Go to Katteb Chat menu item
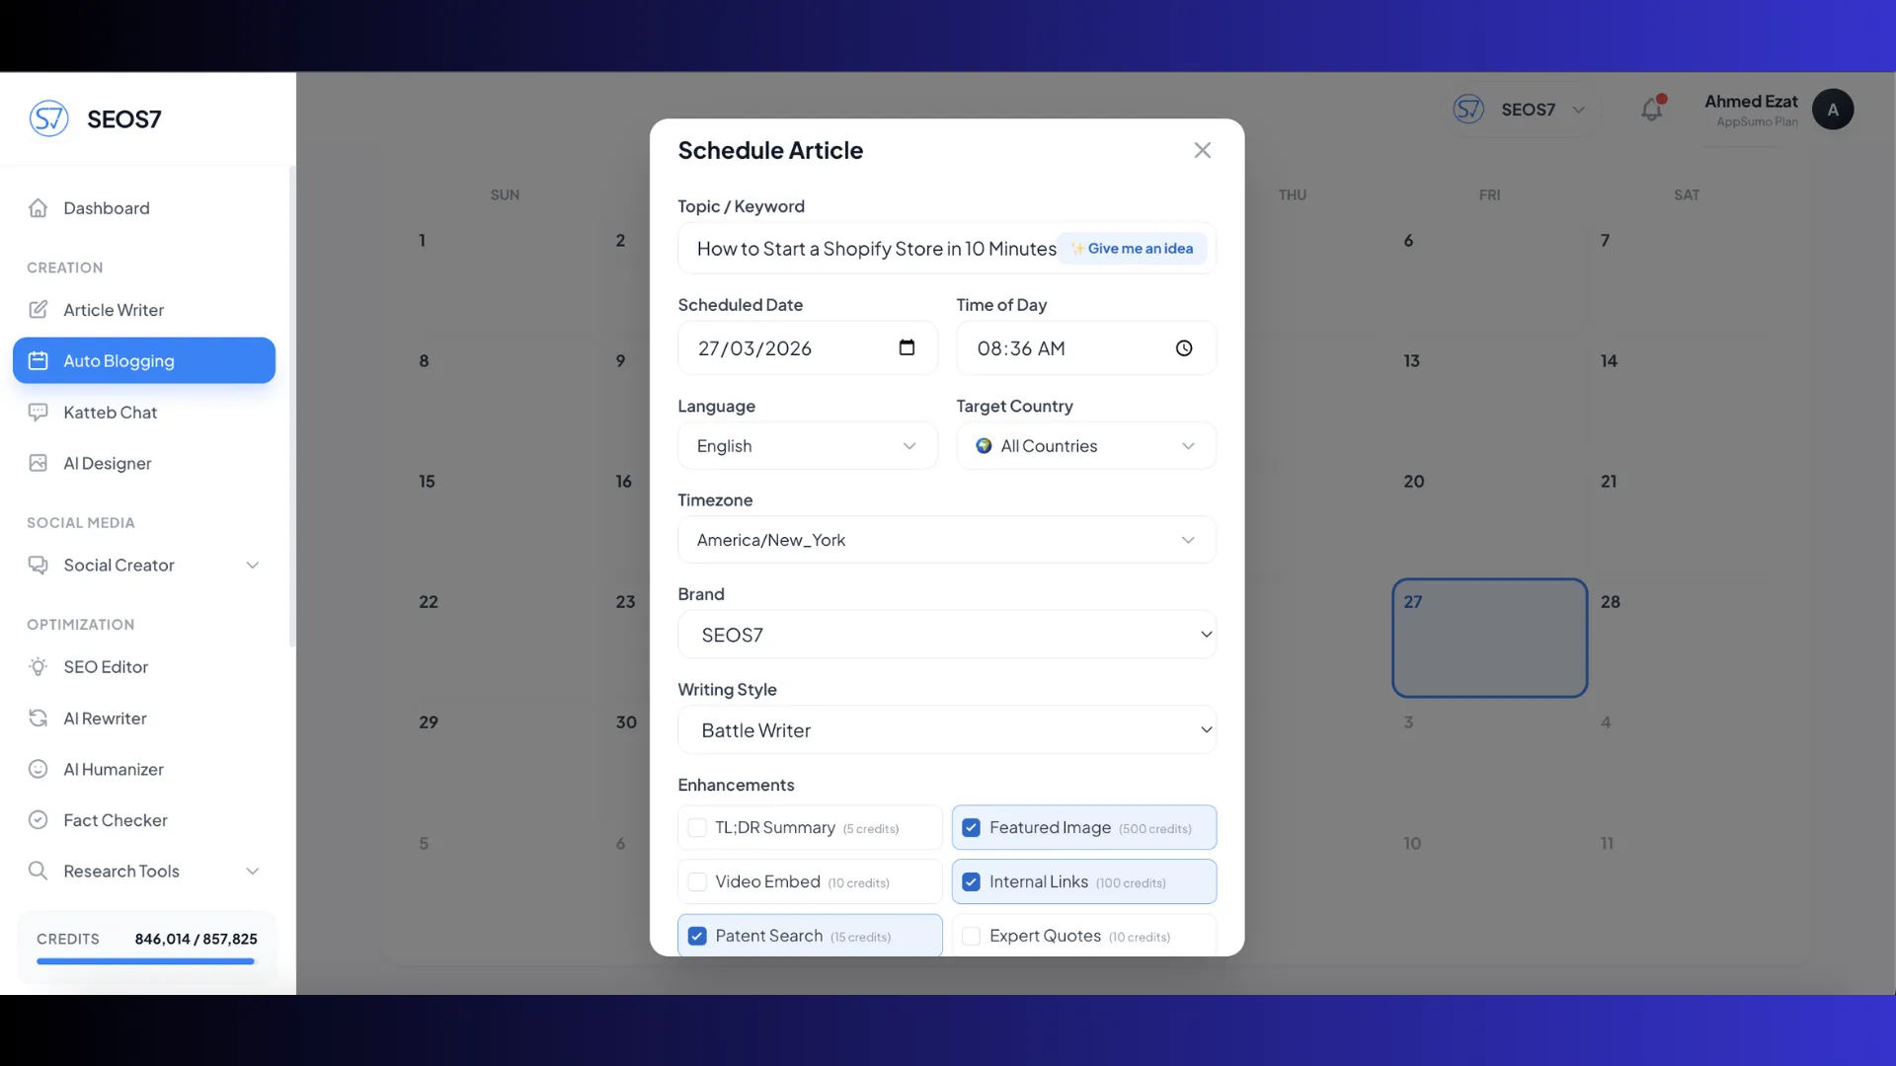Screen dimensions: 1896x1066 click(x=110, y=413)
